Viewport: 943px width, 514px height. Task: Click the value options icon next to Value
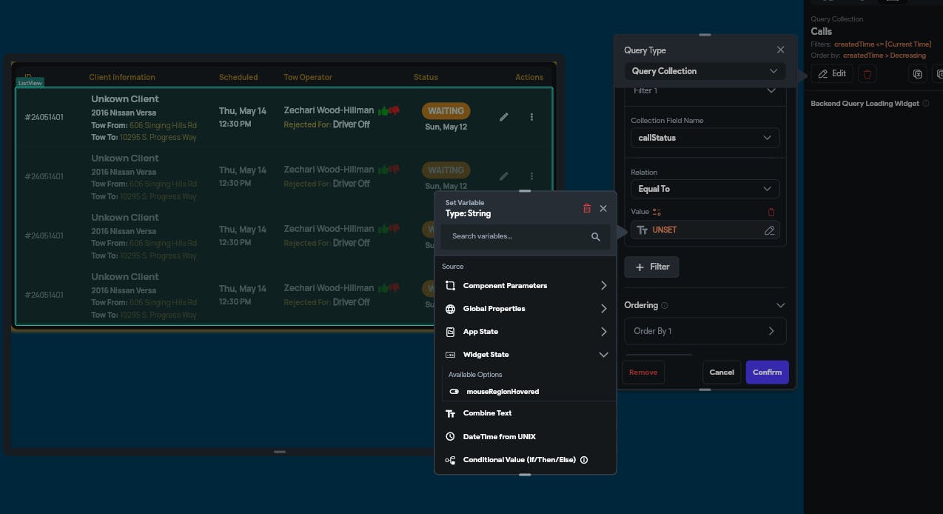pos(657,212)
